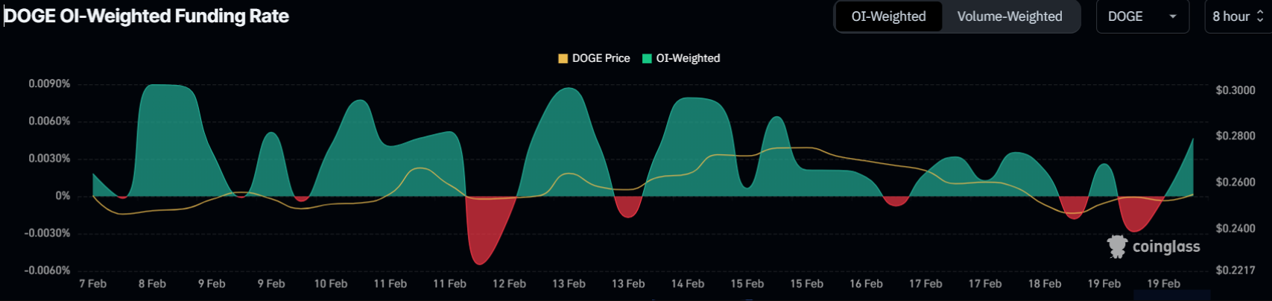Viewport: 1272px width, 301px height.
Task: Click the 0.0060% y-axis label
Action: pos(49,121)
